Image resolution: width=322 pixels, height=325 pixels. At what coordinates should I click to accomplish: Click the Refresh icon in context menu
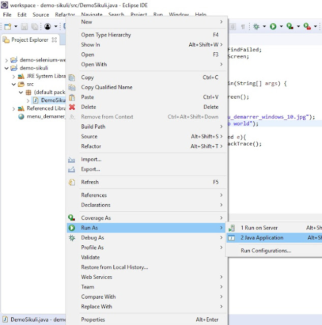[x=72, y=182]
